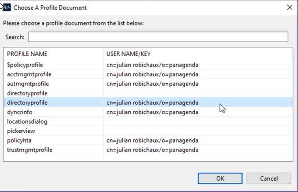The width and height of the screenshot is (298, 192).
Task: Select the acctmgmtprofile entry
Action: [x=148, y=74]
